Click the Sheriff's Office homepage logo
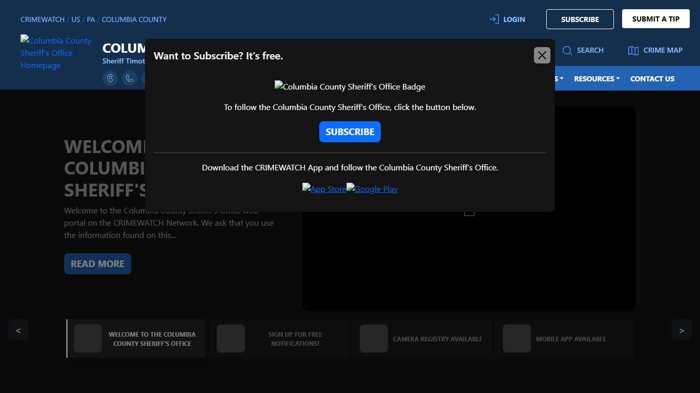The image size is (700, 393). tap(56, 53)
